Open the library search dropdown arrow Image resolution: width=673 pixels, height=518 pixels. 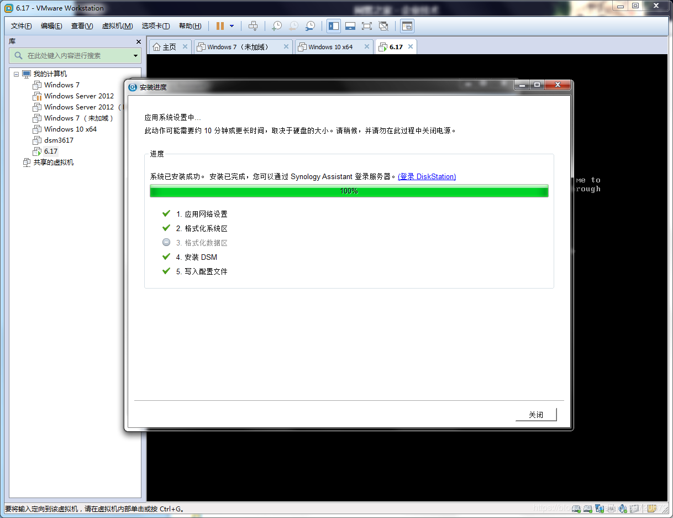135,56
